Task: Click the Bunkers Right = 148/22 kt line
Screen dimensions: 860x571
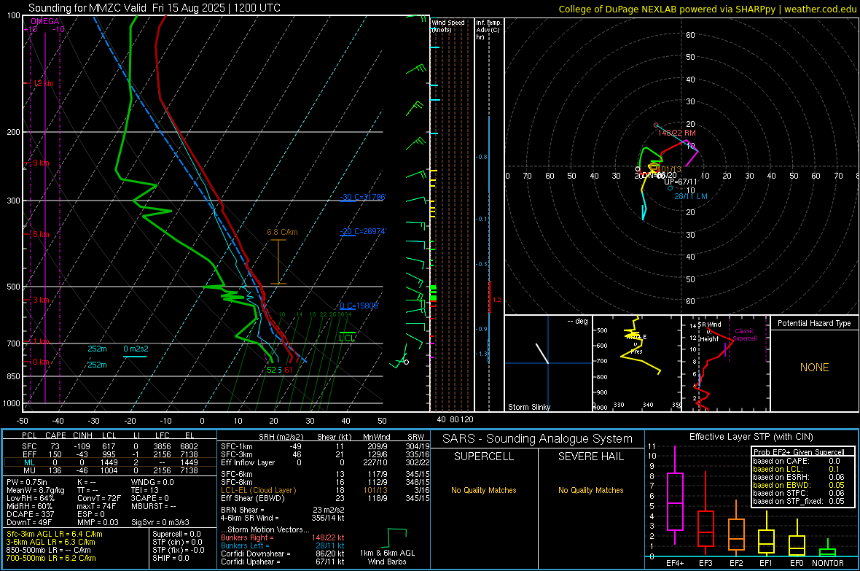Action: point(283,537)
